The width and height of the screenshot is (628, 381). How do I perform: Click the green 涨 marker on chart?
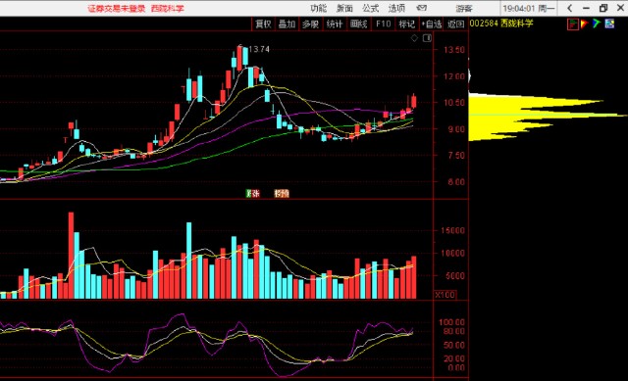pyautogui.click(x=253, y=194)
